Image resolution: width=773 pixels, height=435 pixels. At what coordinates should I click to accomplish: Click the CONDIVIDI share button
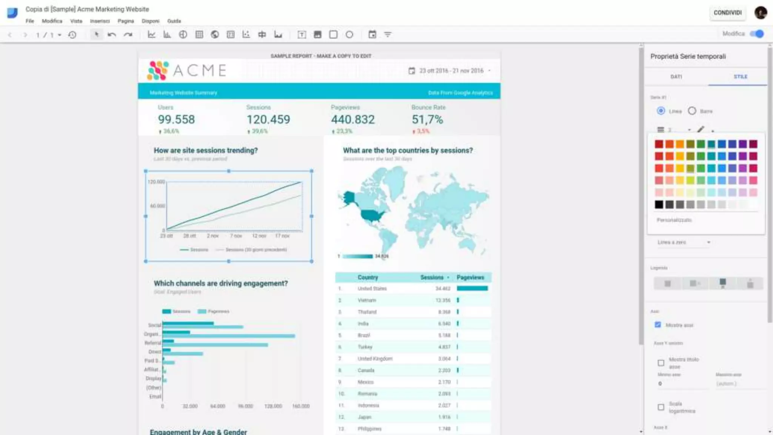tap(727, 12)
